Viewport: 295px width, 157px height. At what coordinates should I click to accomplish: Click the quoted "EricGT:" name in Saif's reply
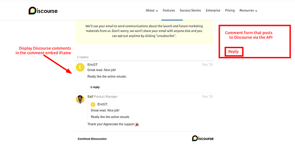pyautogui.click(x=103, y=104)
